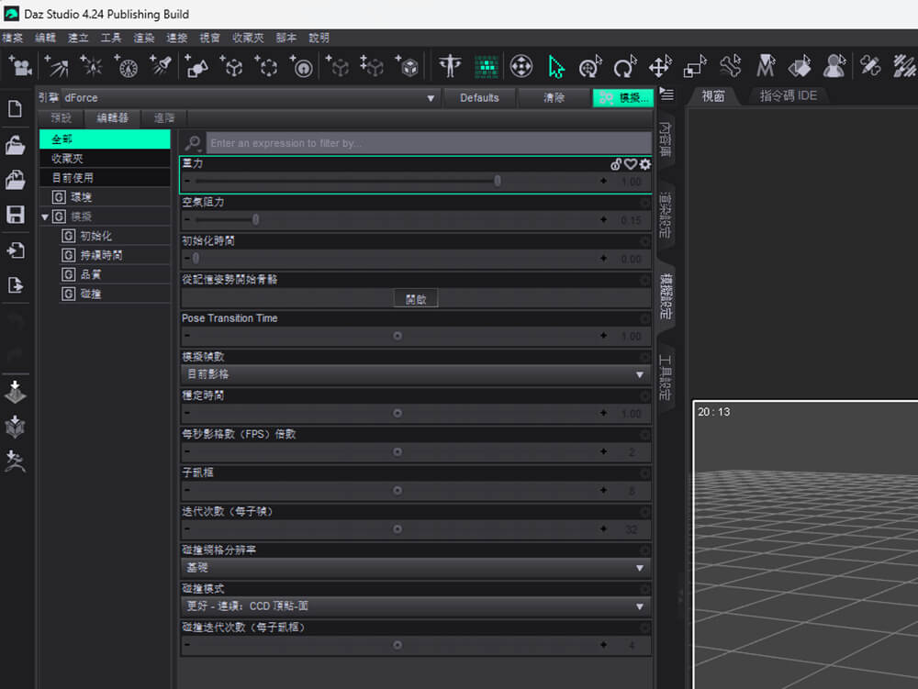918x689 pixels.
Task: Open the 碰撞網格分辨率 dropdown
Action: click(416, 567)
